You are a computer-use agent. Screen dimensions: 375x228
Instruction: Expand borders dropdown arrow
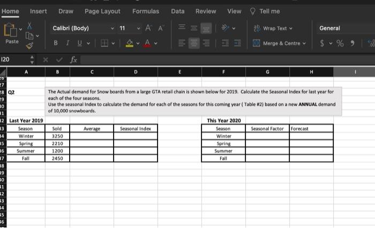[113, 43]
